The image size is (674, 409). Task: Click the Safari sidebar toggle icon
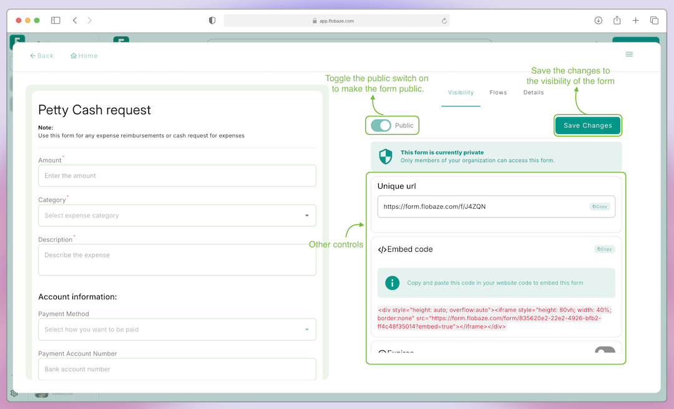(56, 21)
